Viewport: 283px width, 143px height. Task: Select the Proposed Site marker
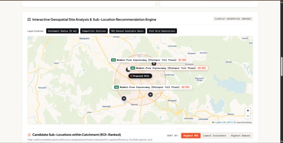[x=140, y=76]
